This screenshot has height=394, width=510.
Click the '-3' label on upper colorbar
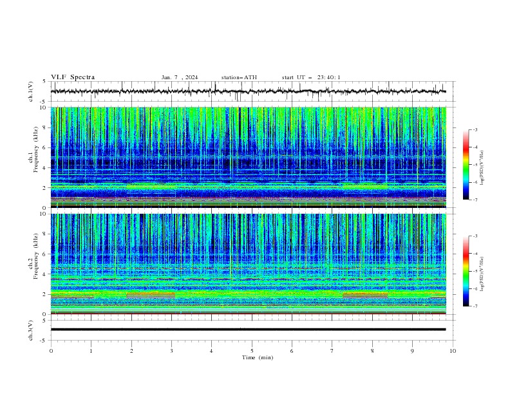point(475,129)
